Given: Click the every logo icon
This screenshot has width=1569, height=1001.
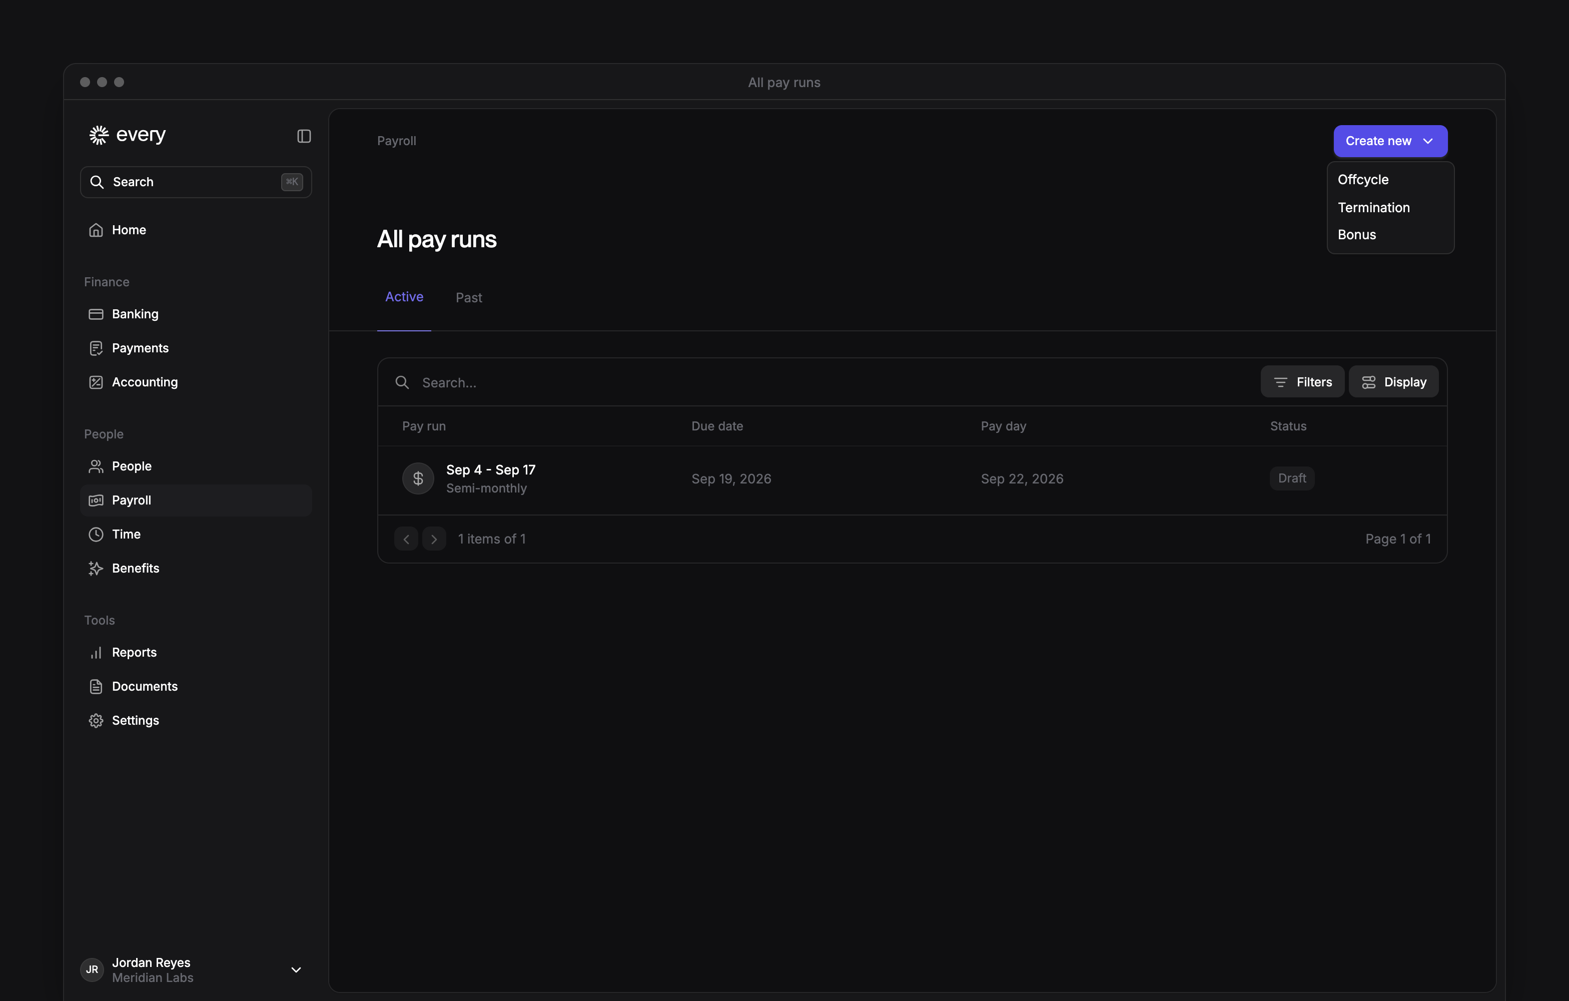Looking at the screenshot, I should tap(99, 135).
